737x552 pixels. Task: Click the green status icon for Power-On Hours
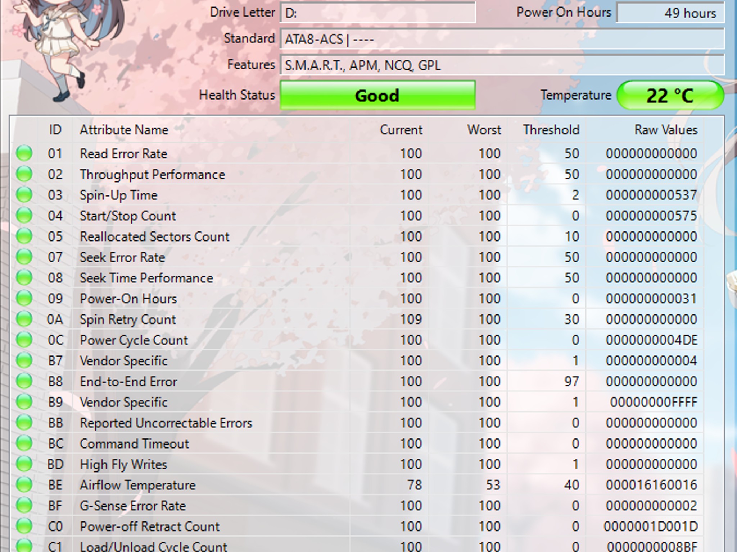click(24, 299)
